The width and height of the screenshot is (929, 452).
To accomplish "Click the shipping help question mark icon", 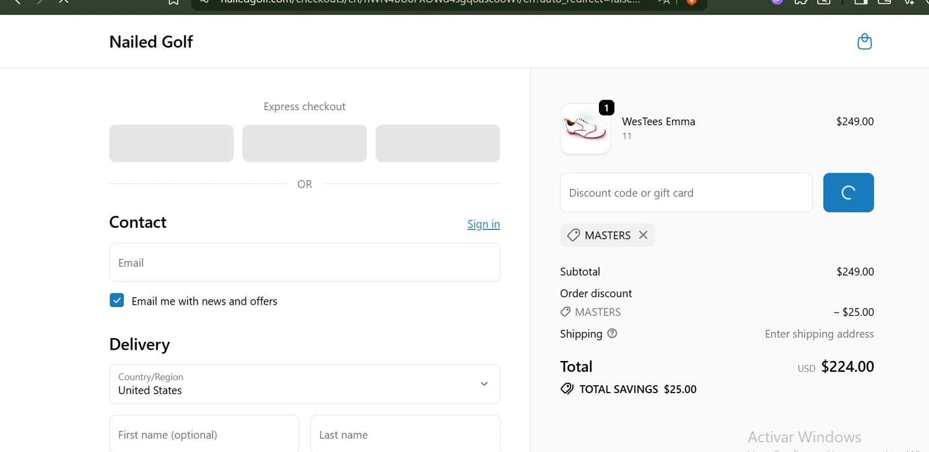I will tap(612, 333).
